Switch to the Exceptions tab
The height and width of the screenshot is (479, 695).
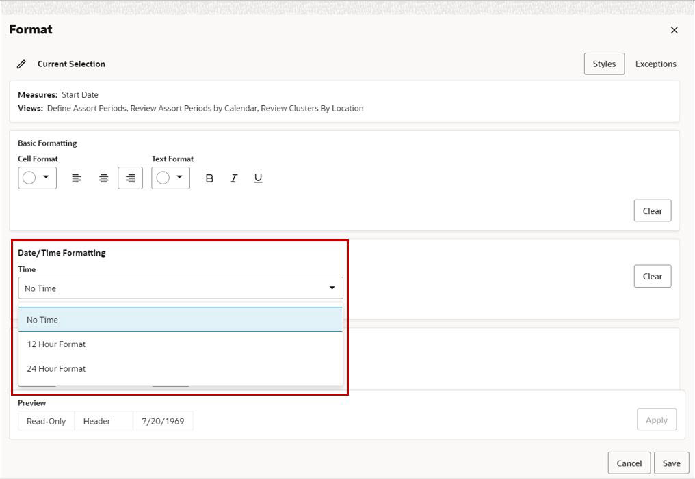coord(655,64)
